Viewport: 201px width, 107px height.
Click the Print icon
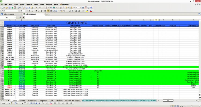(18, 7)
